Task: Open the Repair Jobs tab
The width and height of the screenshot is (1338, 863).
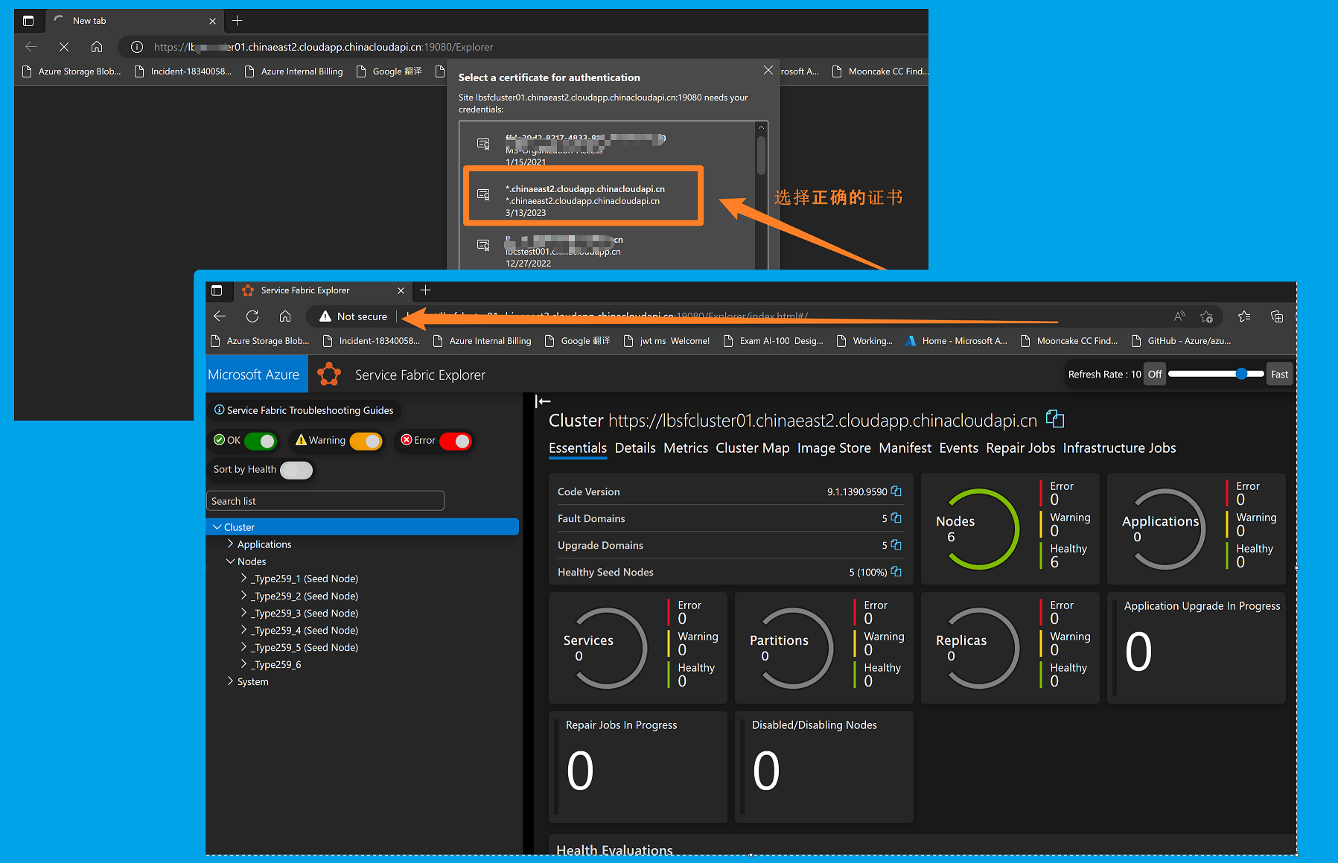Action: pyautogui.click(x=1020, y=448)
